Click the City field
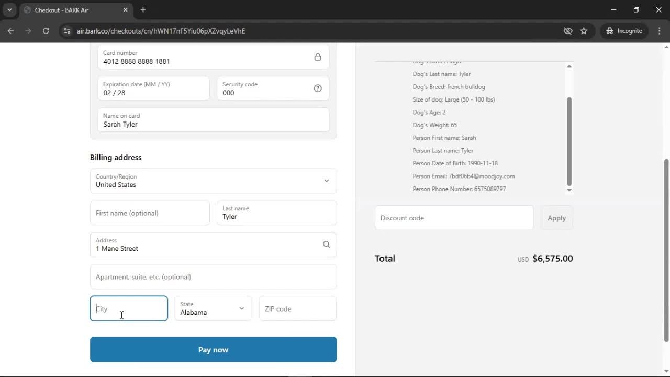The height and width of the screenshot is (377, 670). tap(129, 308)
